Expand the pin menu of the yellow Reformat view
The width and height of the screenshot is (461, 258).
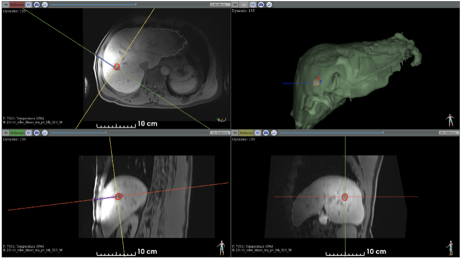(235, 132)
